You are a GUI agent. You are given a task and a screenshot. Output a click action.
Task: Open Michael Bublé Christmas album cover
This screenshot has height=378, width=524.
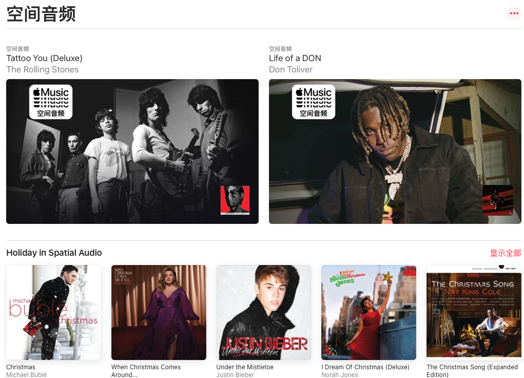point(53,312)
